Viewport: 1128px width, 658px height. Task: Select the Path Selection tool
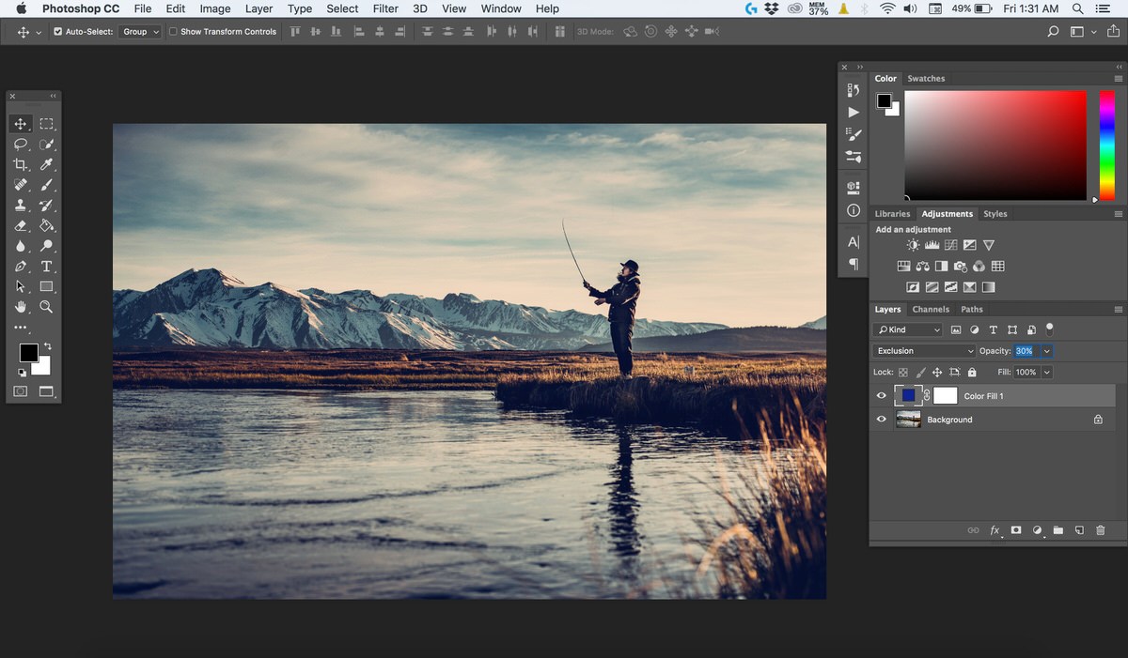coord(20,286)
